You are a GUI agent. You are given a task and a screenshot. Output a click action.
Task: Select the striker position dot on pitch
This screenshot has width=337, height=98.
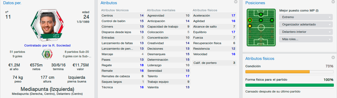(x=261, y=14)
